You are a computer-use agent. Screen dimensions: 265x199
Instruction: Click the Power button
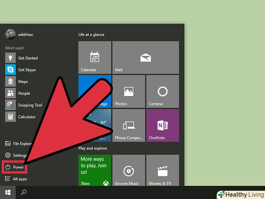click(15, 167)
